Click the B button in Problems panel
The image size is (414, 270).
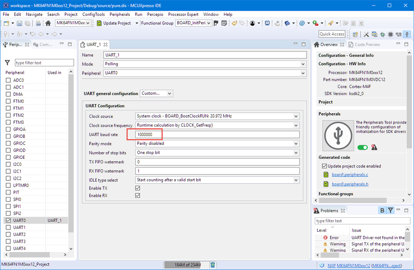[x=382, y=210]
